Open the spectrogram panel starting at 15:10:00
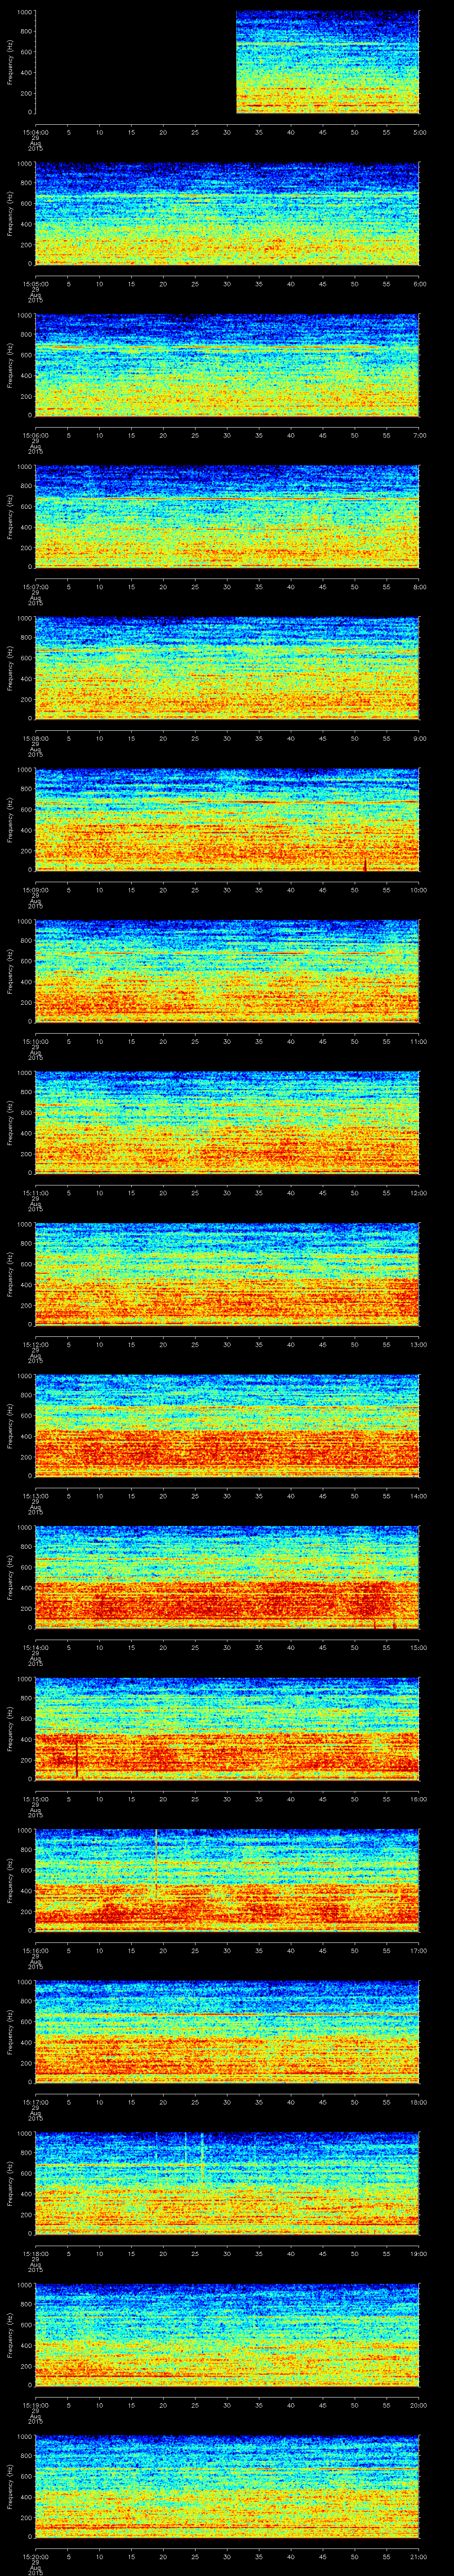Screen dimensions: 454x2576 (227, 971)
